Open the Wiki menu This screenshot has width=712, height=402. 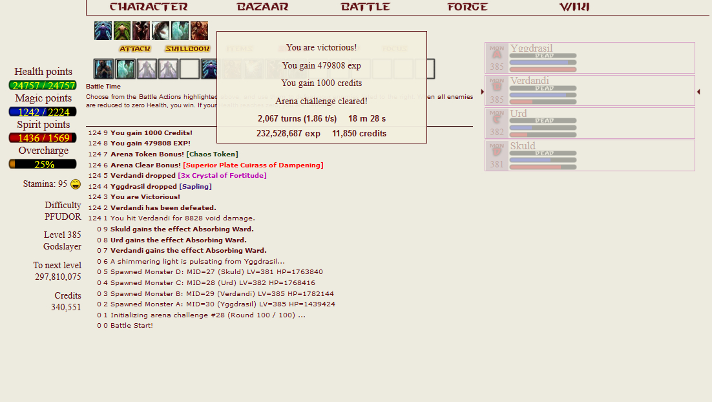click(574, 7)
